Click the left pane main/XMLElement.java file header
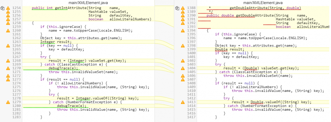Viewport: 331px width, 122px height. [89, 3]
